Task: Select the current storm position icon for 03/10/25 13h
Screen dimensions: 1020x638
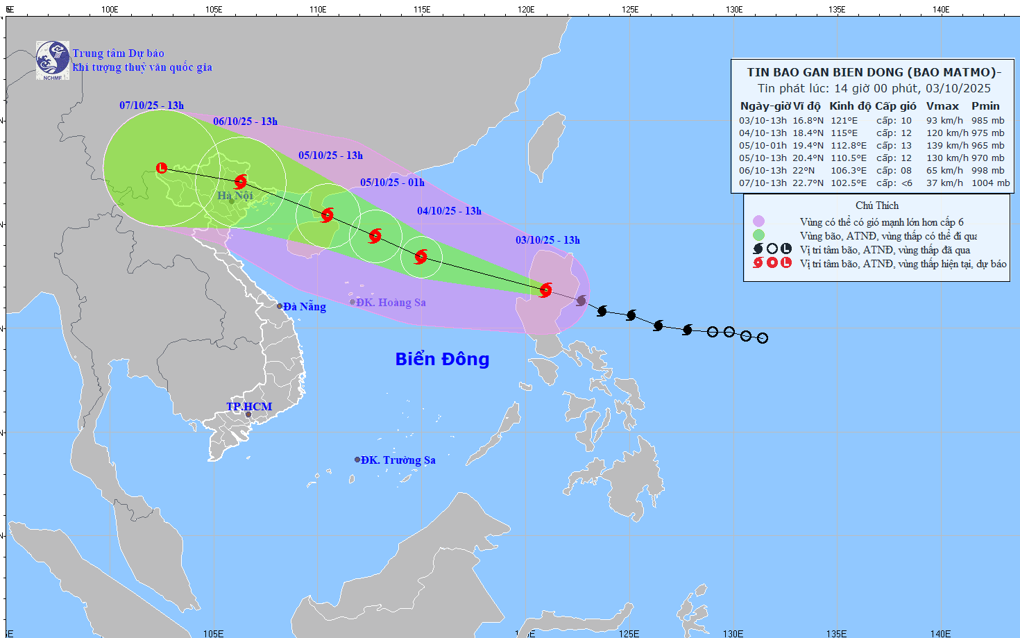Action: click(546, 290)
